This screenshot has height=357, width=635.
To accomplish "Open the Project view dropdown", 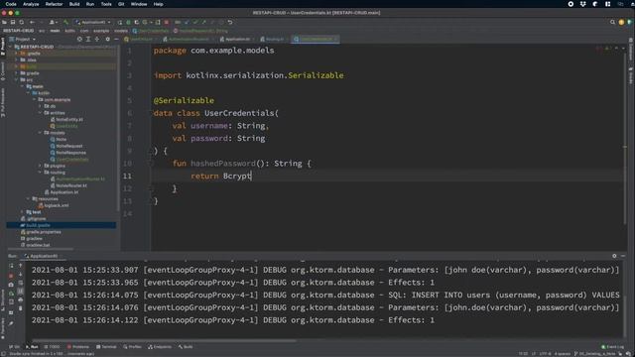I will (23, 40).
